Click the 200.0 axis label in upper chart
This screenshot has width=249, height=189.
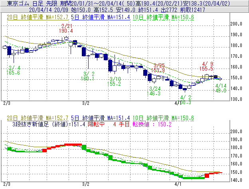click(x=237, y=24)
